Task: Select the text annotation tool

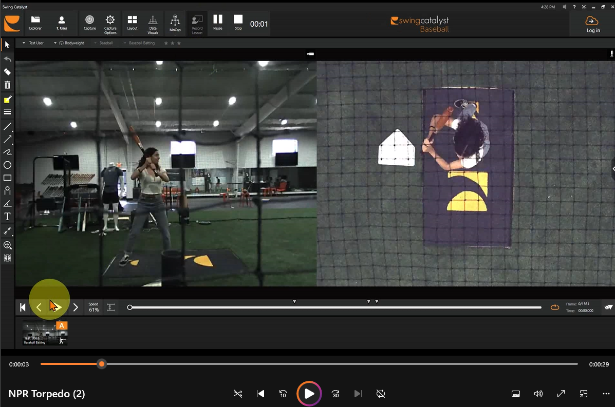Action: pyautogui.click(x=7, y=216)
